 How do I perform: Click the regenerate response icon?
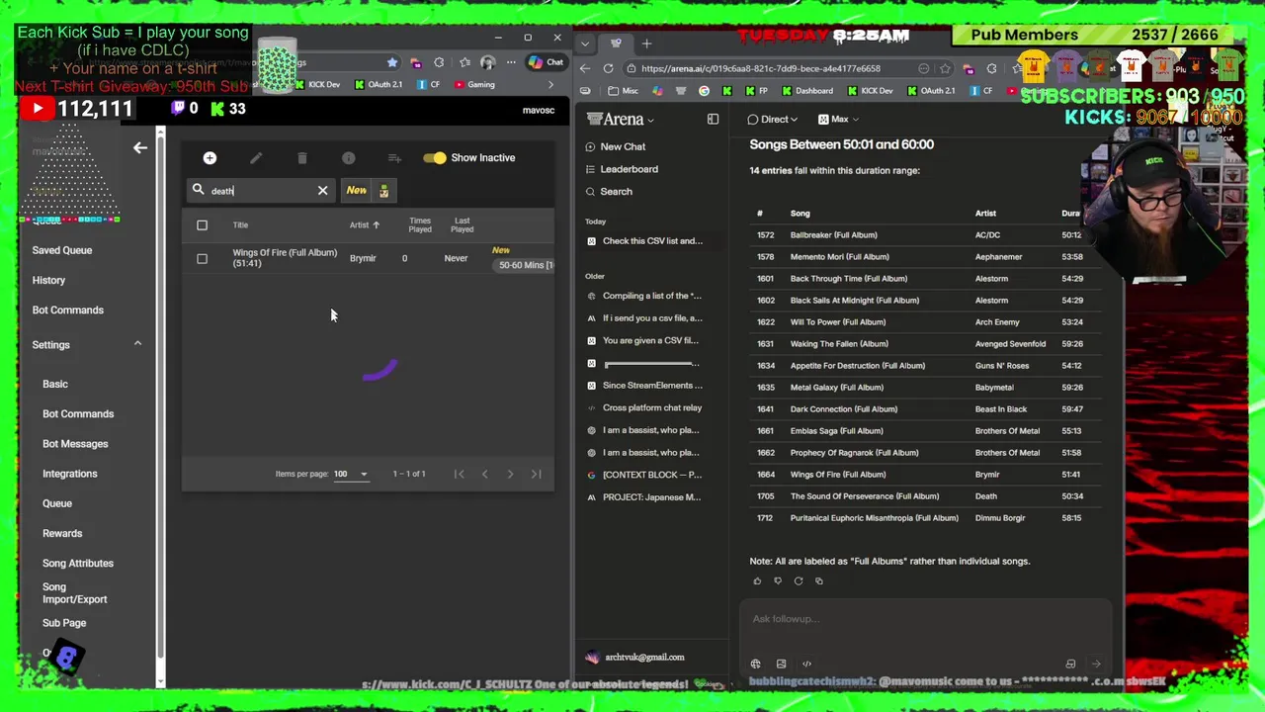[x=799, y=581]
